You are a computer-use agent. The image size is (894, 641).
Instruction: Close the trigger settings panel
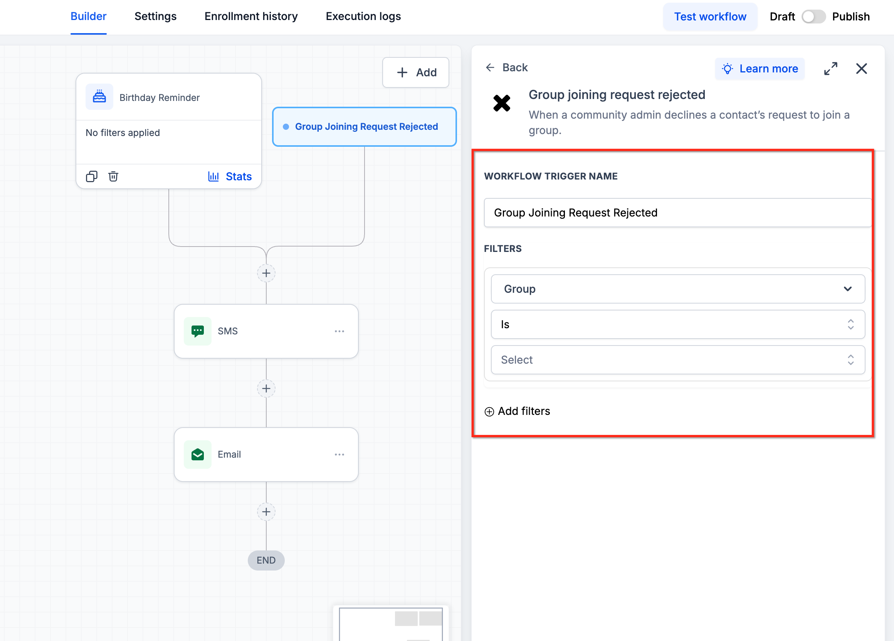click(x=861, y=69)
